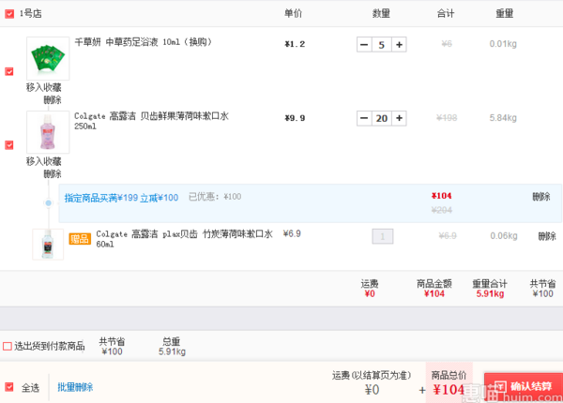Open the gift Colgate 60ml thumbnail
Image resolution: width=563 pixels, height=403 pixels.
tap(48, 245)
